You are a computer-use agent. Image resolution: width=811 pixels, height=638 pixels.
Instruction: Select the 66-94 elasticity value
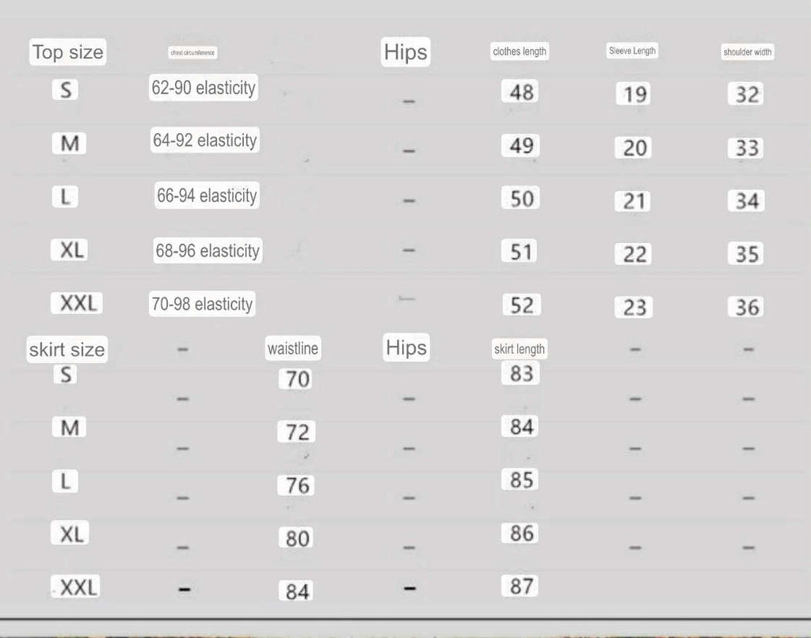coord(207,196)
